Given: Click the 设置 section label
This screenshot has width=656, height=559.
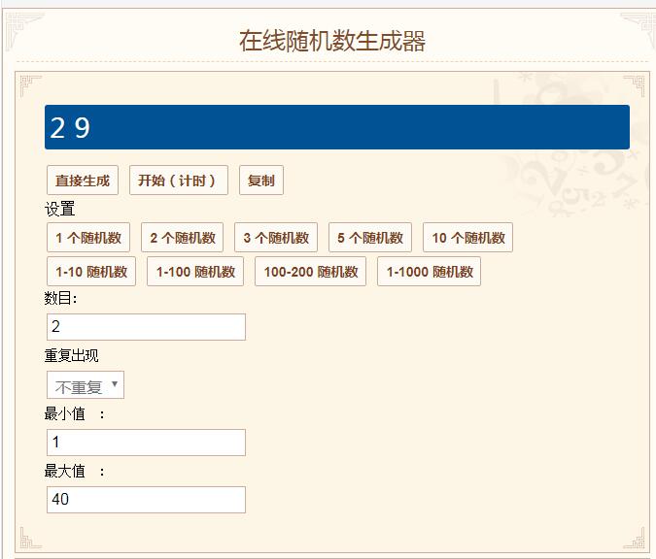Looking at the screenshot, I should tap(59, 210).
